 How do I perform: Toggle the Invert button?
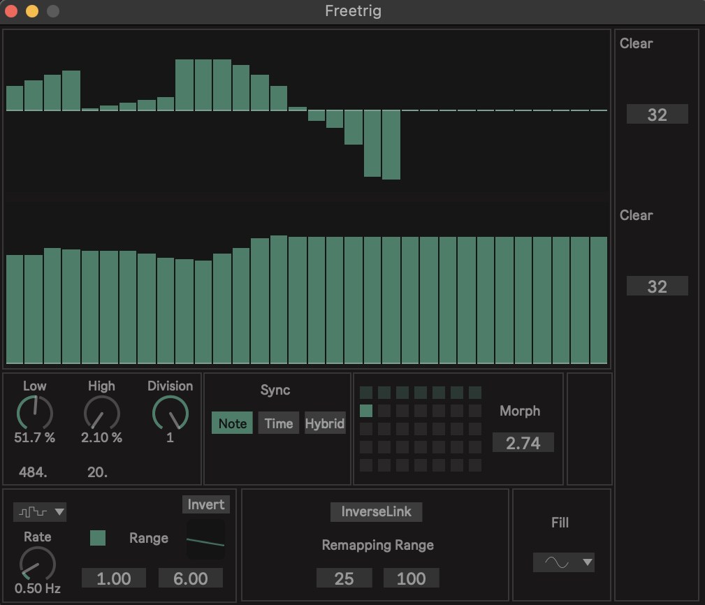click(206, 504)
